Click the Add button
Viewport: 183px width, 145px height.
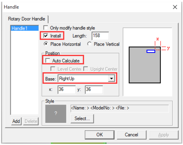click(x=16, y=121)
